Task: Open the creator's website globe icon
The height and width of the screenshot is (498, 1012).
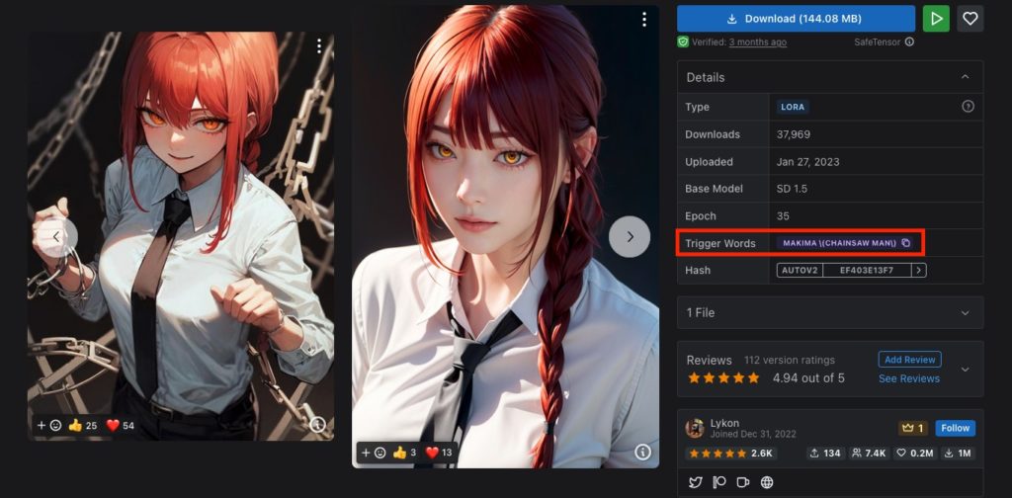Action: pyautogui.click(x=767, y=482)
